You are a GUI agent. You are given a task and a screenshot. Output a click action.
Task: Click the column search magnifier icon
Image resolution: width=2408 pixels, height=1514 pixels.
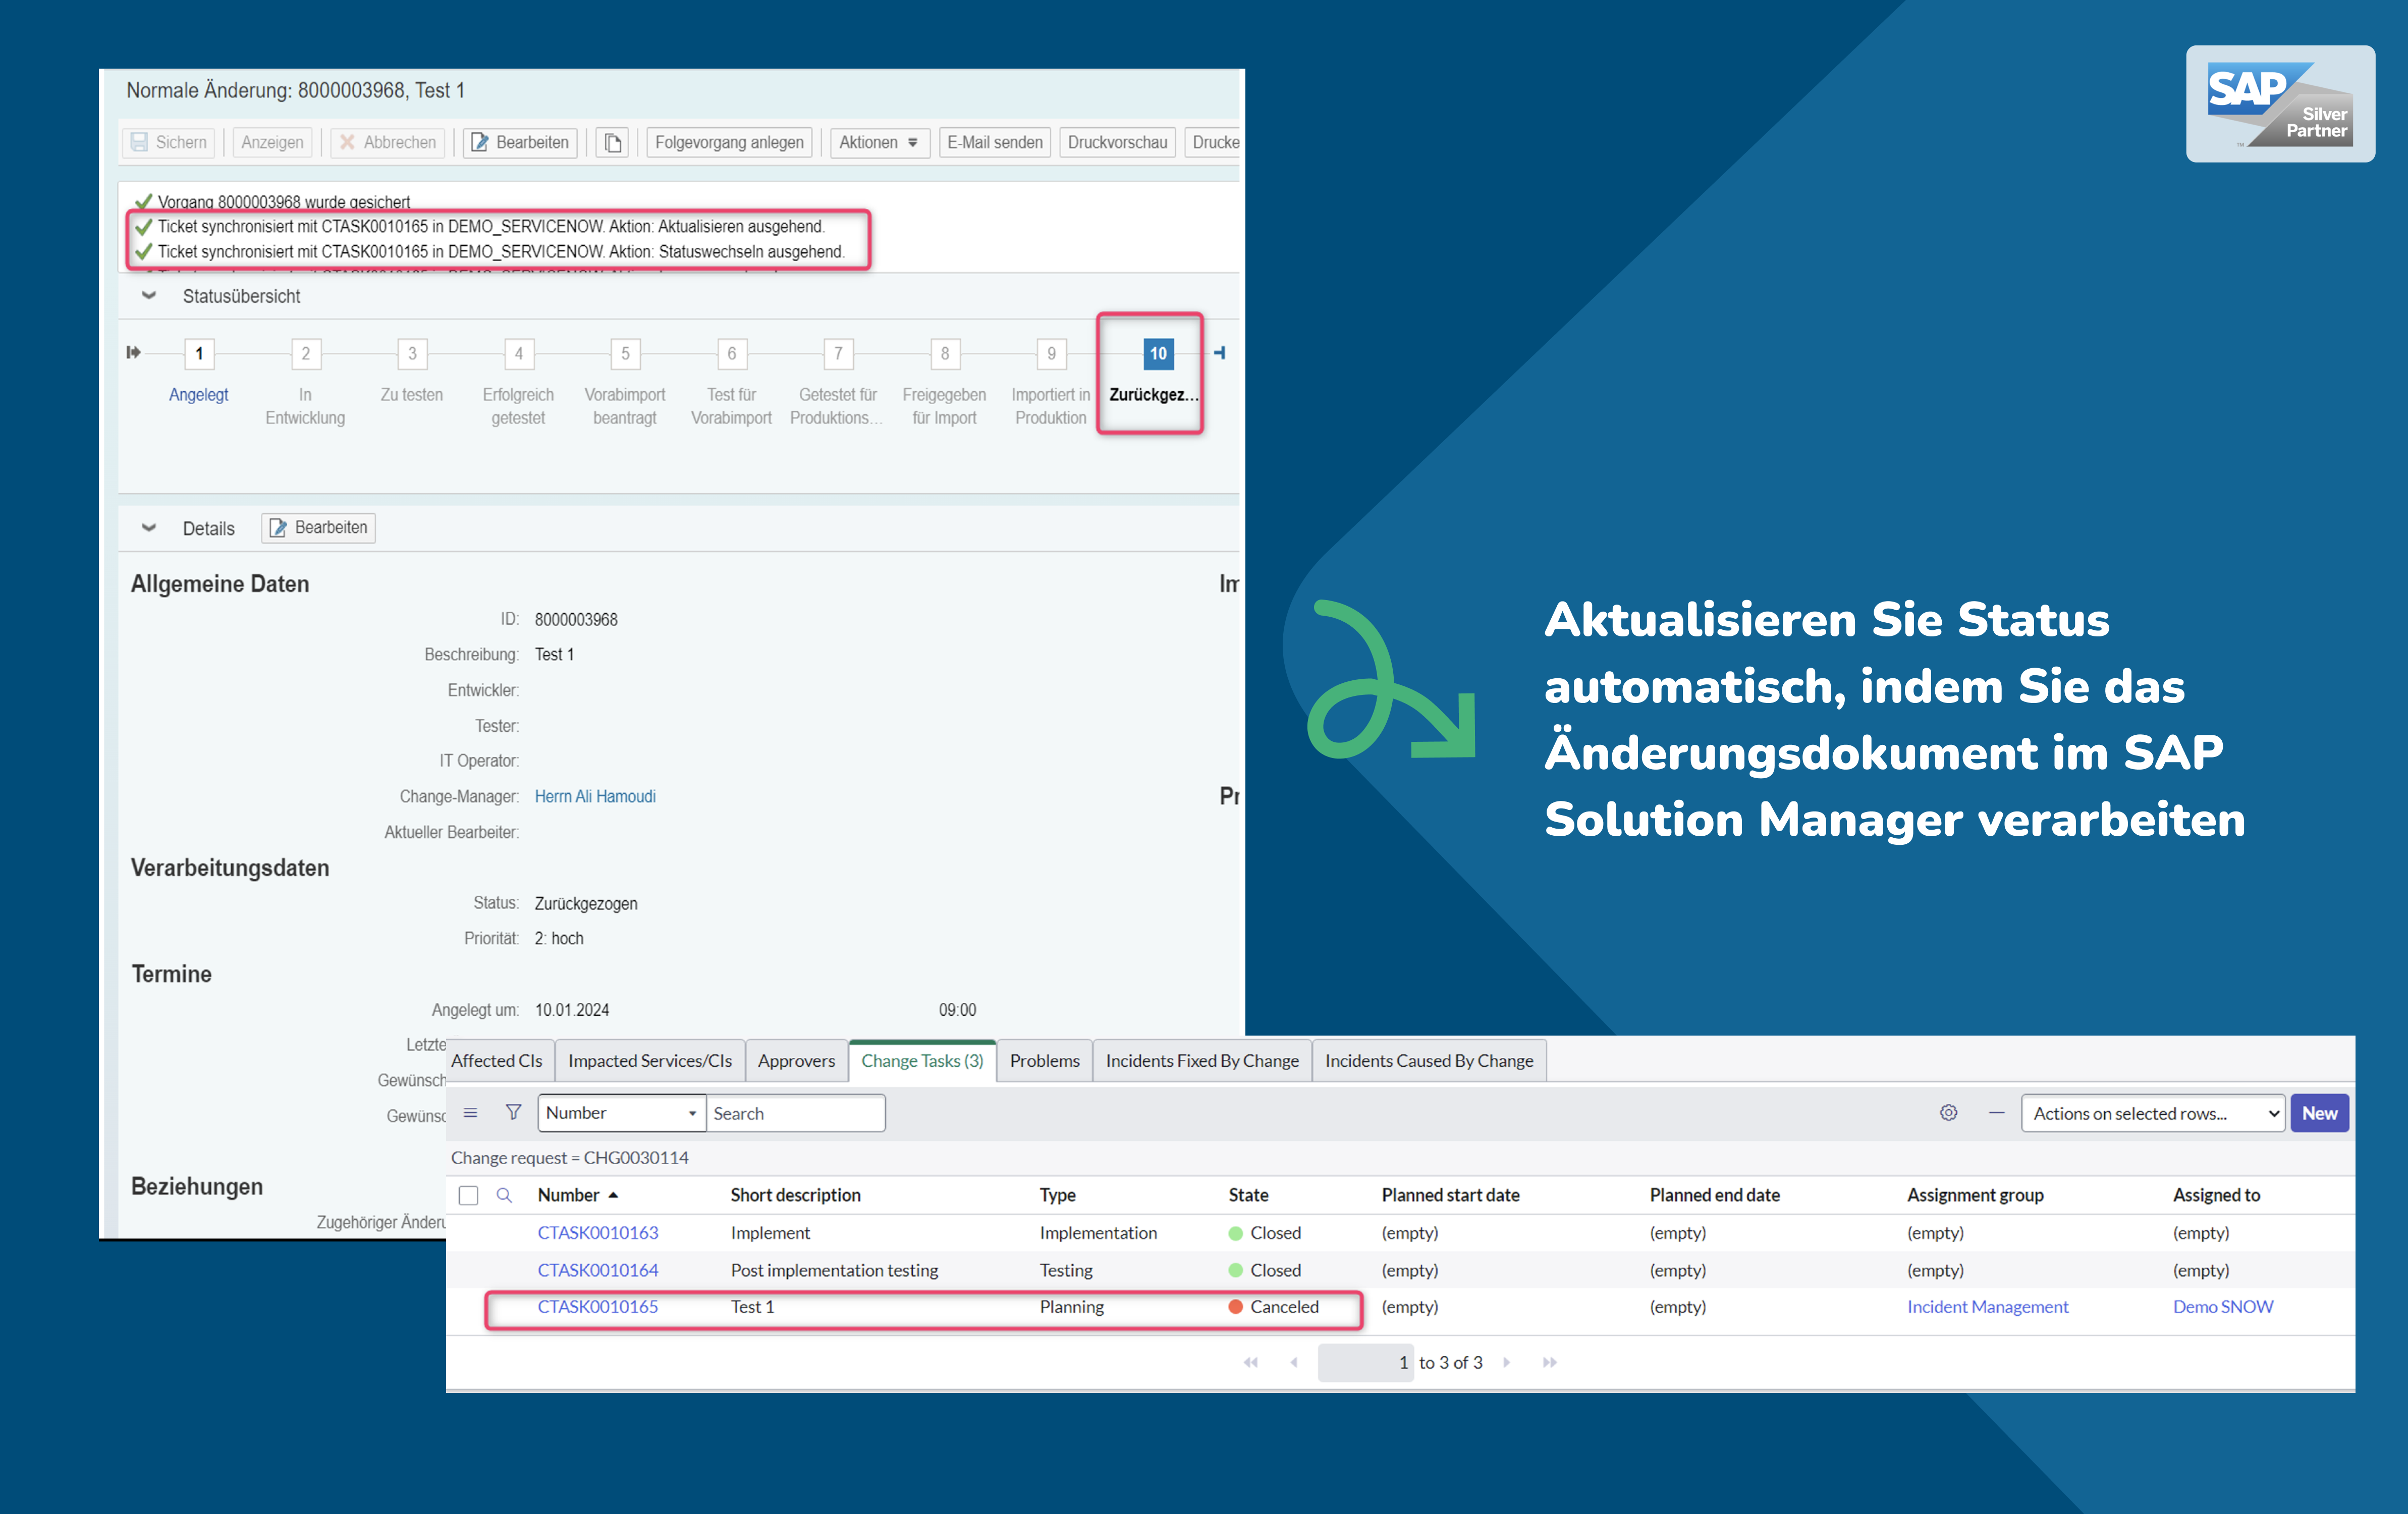(504, 1195)
